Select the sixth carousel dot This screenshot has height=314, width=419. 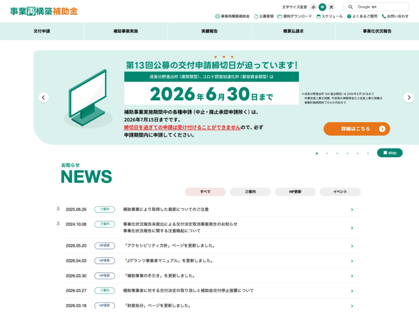click(368, 153)
